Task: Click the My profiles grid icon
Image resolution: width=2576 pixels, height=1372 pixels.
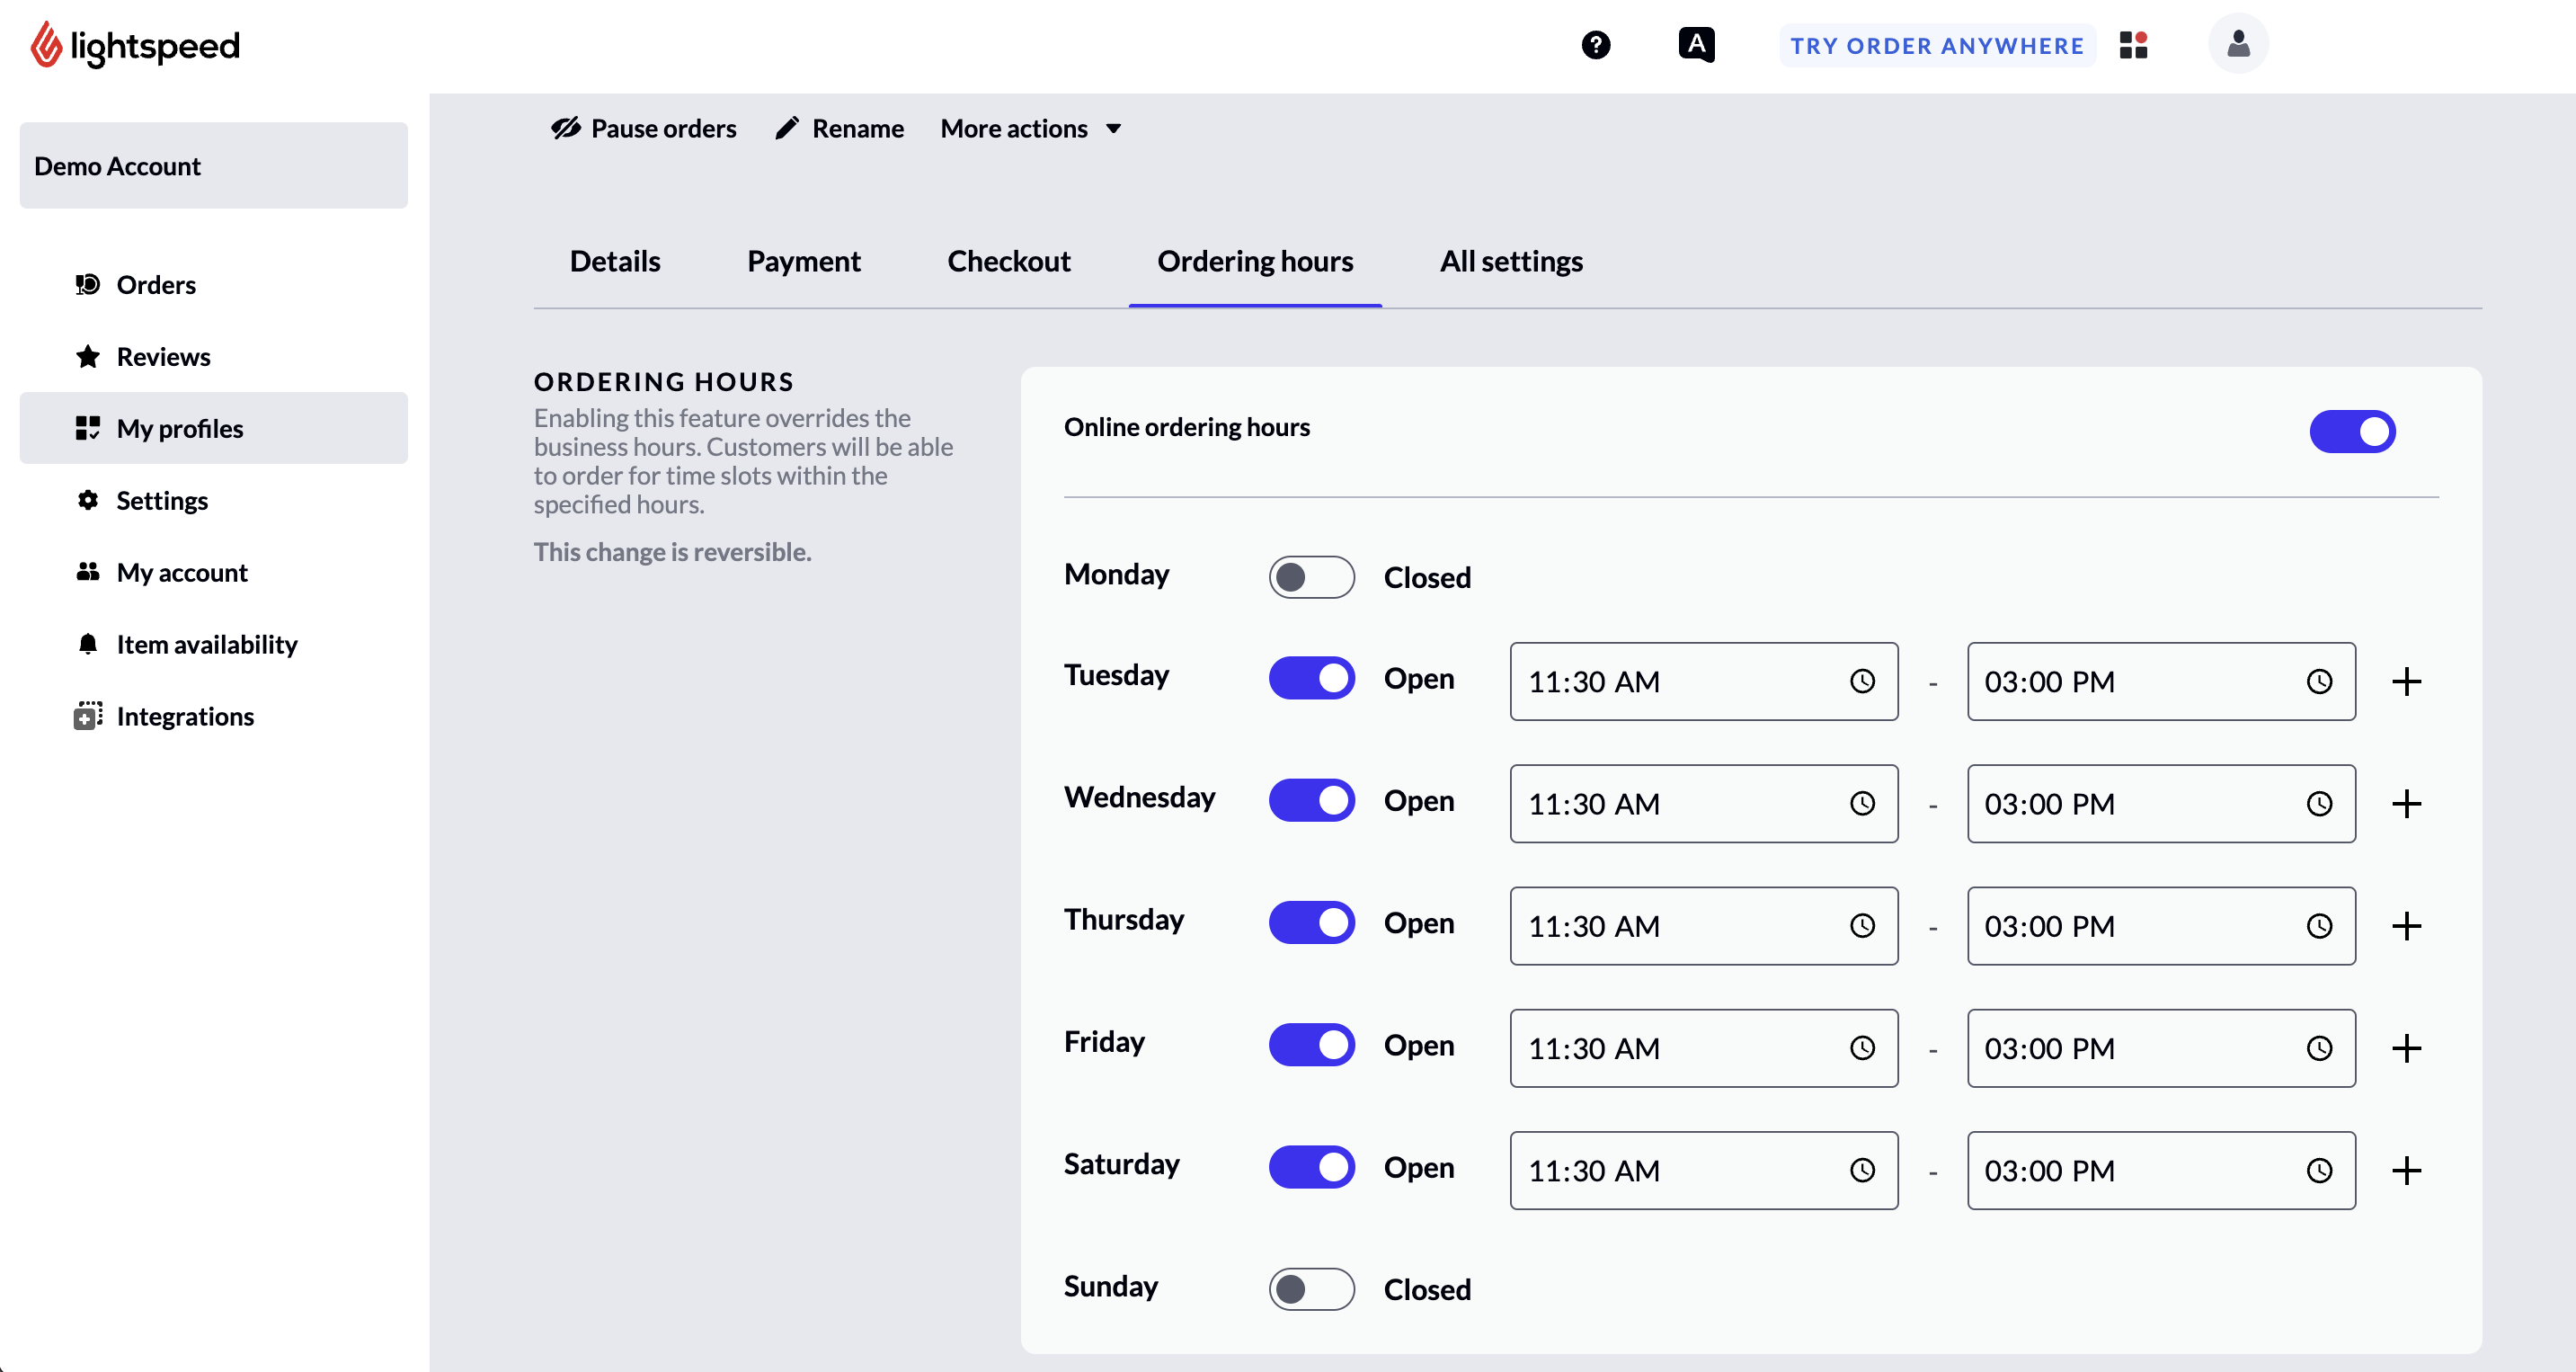Action: (x=88, y=428)
